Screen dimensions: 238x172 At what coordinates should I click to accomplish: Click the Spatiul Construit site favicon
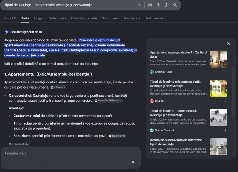[x=152, y=130]
